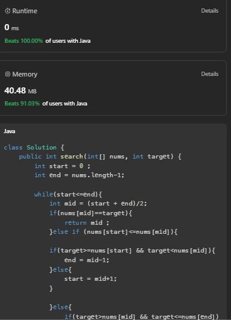Click the Beats 100.00% text
This screenshot has width=231, height=320.
click(x=24, y=41)
